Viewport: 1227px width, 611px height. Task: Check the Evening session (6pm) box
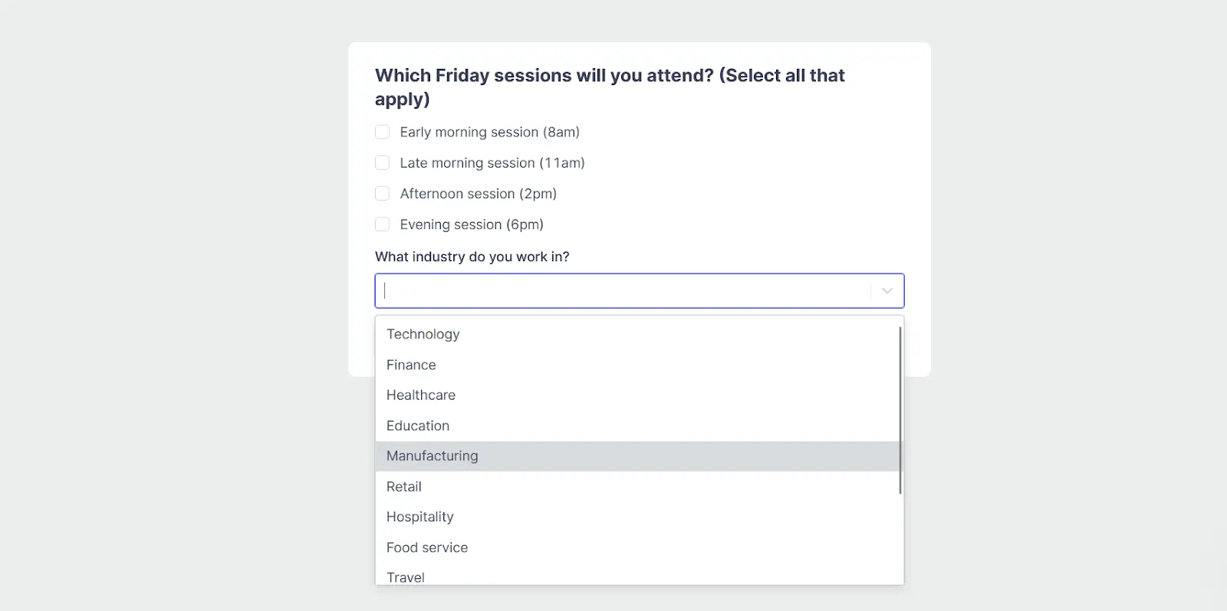coord(382,224)
